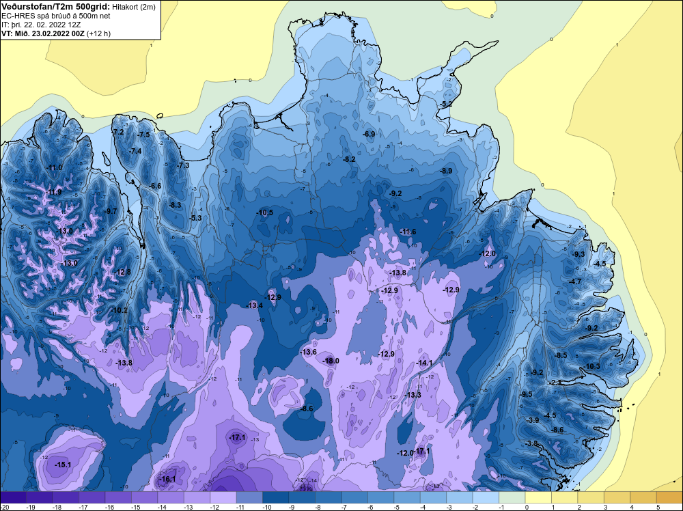Click the -18.0 temperature reading
The height and width of the screenshot is (511, 683).
coord(331,361)
